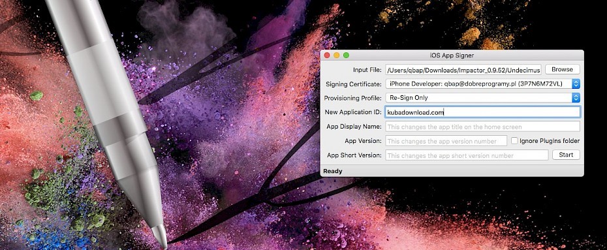The height and width of the screenshot is (250, 607).
Task: Click the New Application ID label
Action: pyautogui.click(x=354, y=112)
